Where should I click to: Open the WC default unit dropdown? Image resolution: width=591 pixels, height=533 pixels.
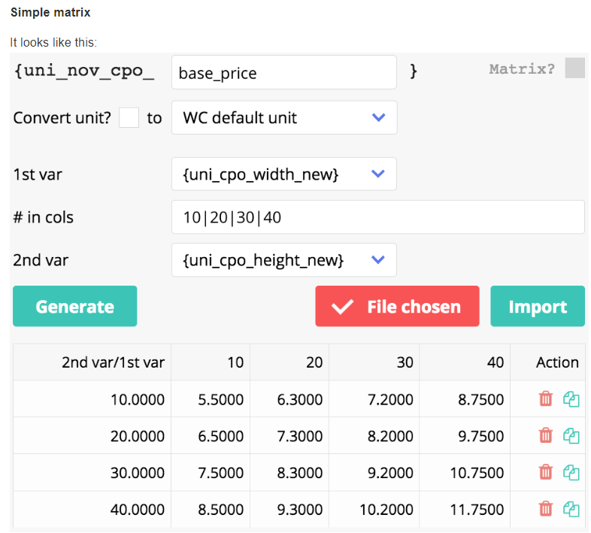point(283,117)
